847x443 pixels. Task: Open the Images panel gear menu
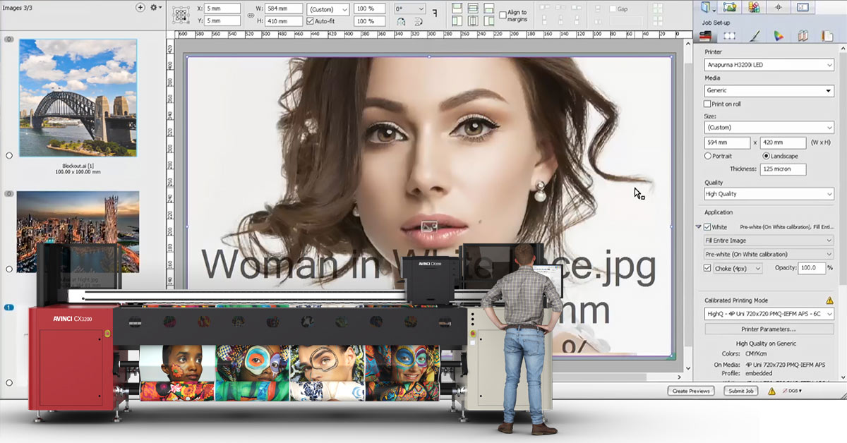154,7
